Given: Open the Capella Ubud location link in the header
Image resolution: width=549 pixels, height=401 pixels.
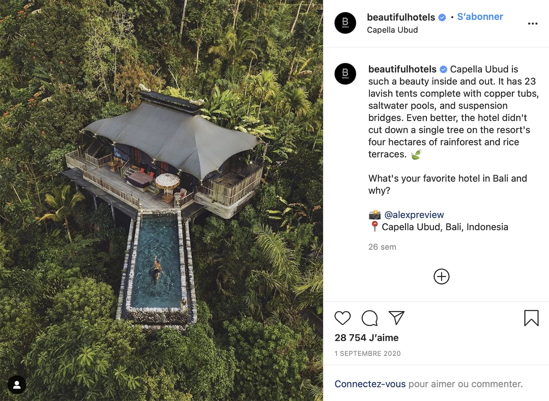Looking at the screenshot, I should [x=392, y=30].
